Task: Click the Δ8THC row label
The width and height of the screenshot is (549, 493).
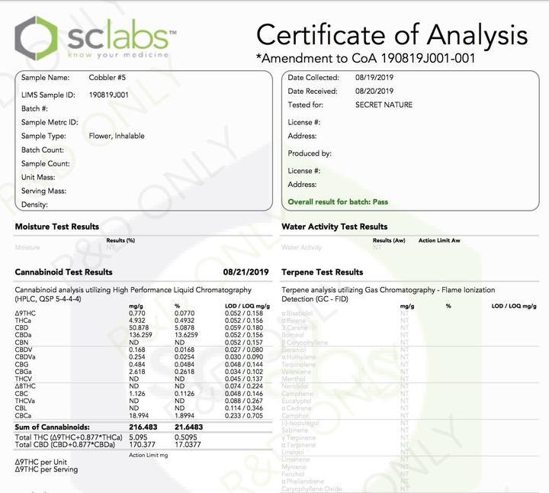Action: coord(25,386)
